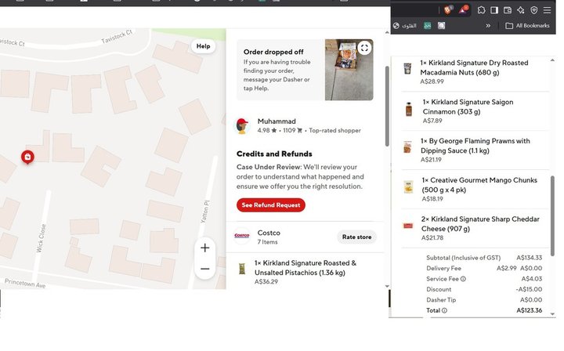Click the Tavistock Ct street label
Screen dimensions: 564x351
click(117, 37)
